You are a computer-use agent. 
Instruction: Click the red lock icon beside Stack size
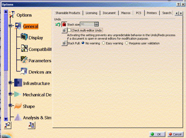pos(64,24)
